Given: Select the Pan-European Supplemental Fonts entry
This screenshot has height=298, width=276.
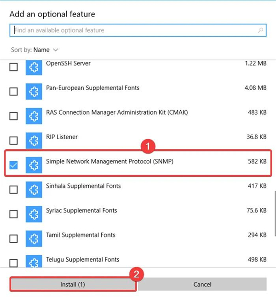Looking at the screenshot, I should coord(92,88).
